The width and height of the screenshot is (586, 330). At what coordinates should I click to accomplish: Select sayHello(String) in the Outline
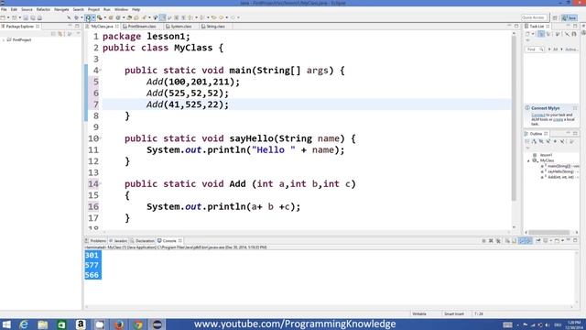pos(559,171)
